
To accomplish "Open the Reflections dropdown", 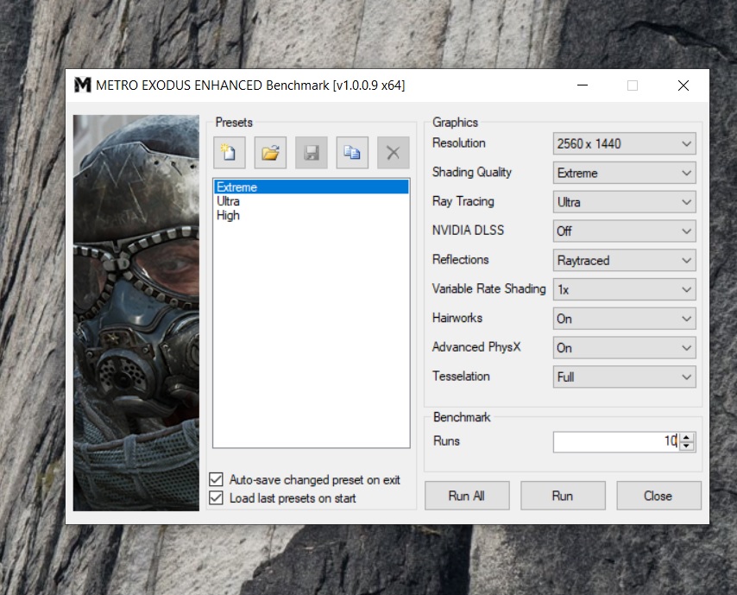I will [624, 260].
